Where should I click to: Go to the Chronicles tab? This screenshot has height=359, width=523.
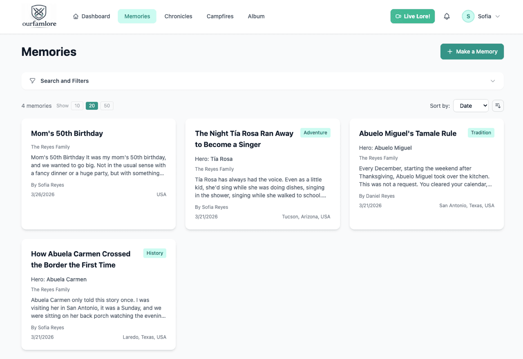[178, 16]
